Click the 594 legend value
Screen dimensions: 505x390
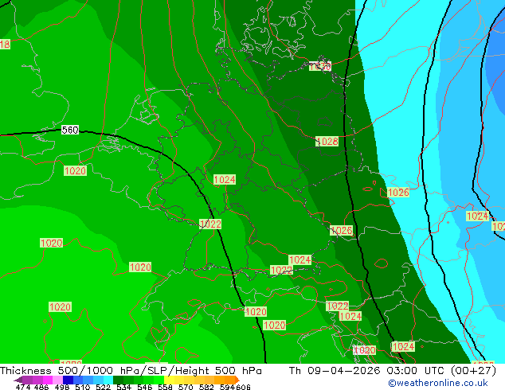tap(227, 387)
